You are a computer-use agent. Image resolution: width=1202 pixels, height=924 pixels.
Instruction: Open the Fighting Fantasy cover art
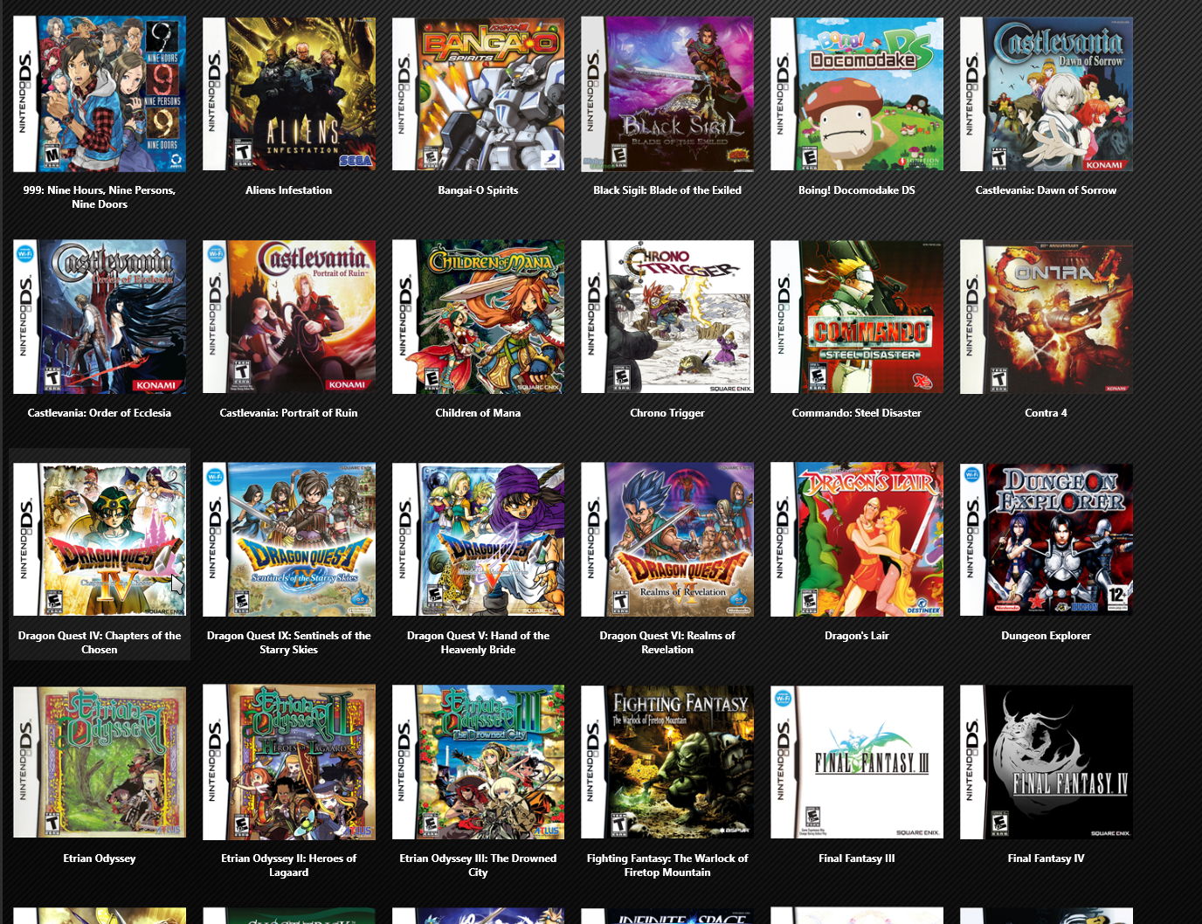pos(667,762)
